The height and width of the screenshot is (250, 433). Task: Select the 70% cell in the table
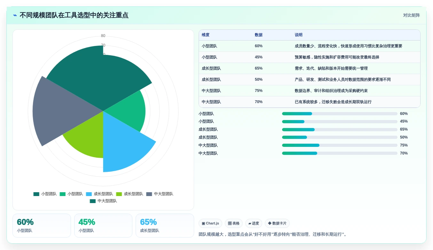(x=259, y=102)
